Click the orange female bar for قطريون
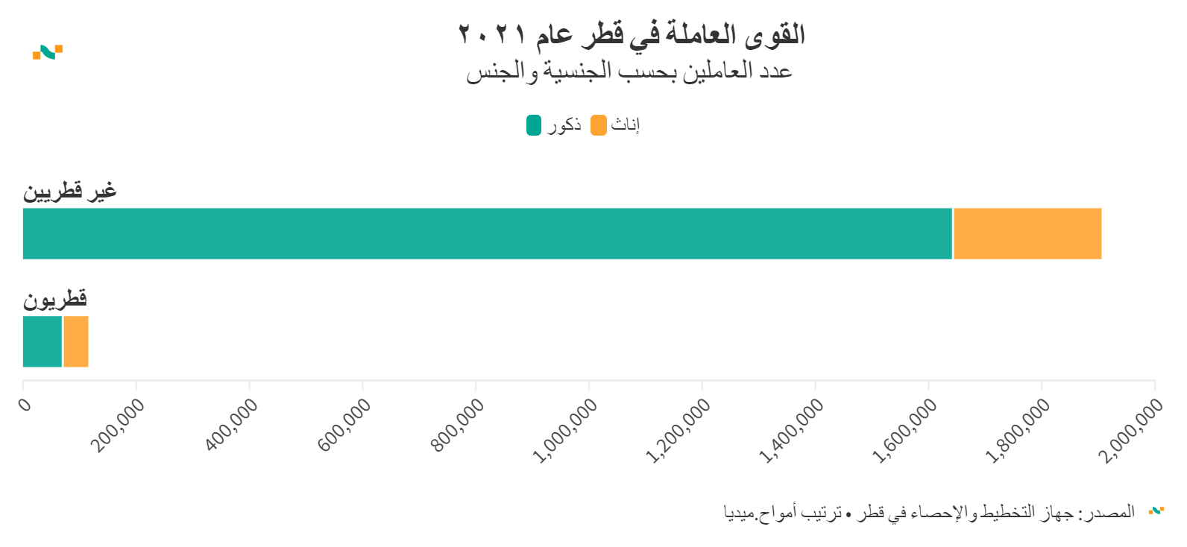This screenshot has height=547, width=1187. [x=76, y=342]
